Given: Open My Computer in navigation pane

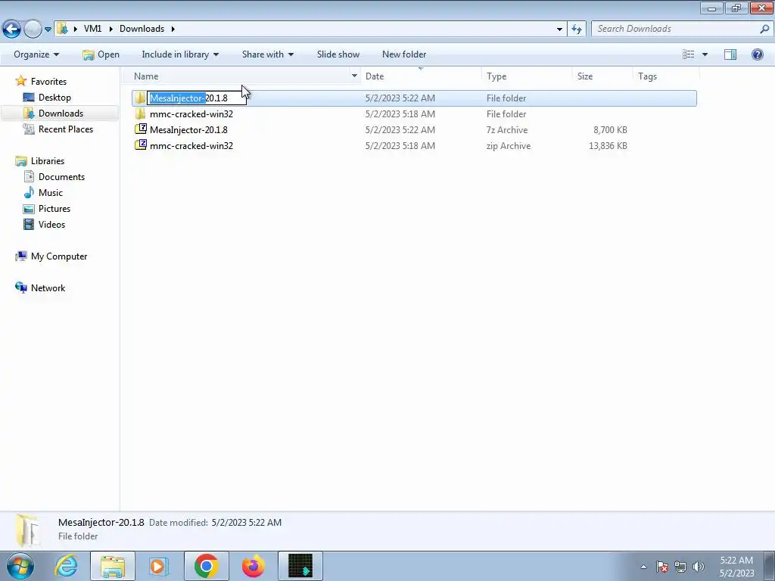Looking at the screenshot, I should [59, 256].
